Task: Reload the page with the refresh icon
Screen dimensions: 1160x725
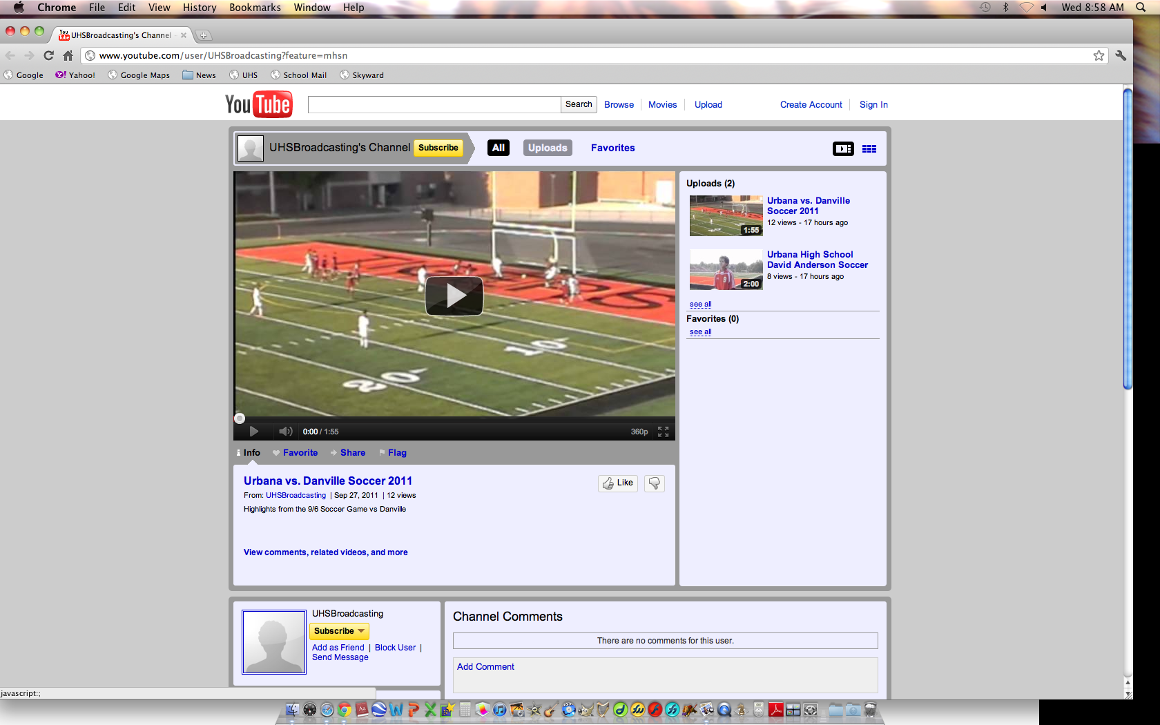Action: 48,56
